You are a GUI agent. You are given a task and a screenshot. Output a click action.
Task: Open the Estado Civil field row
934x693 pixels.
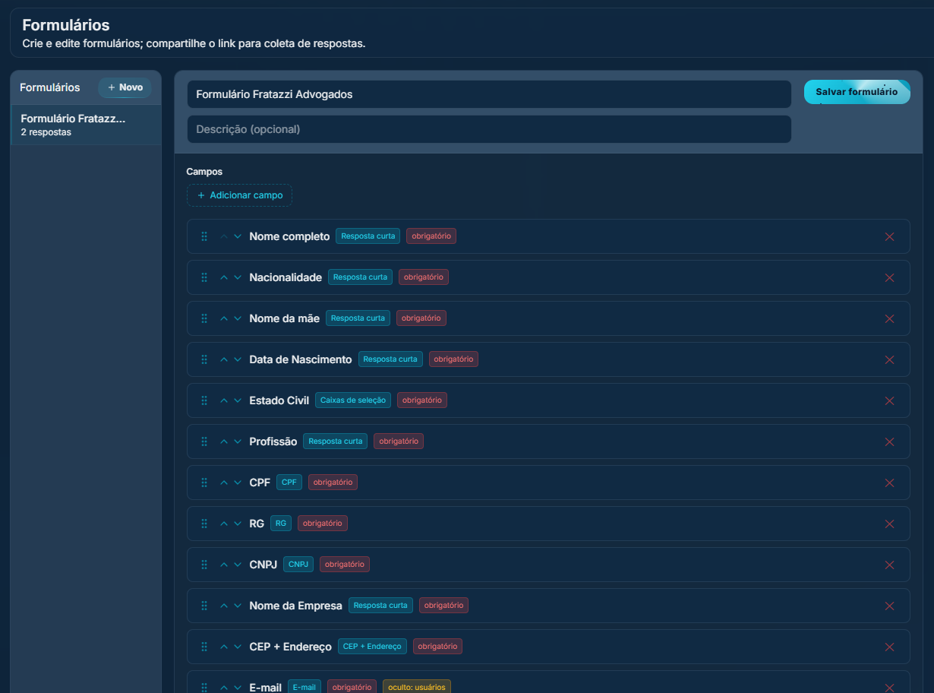tap(548, 400)
